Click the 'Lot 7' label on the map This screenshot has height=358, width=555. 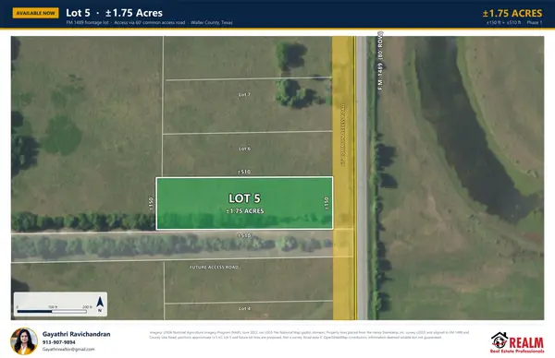244,95
